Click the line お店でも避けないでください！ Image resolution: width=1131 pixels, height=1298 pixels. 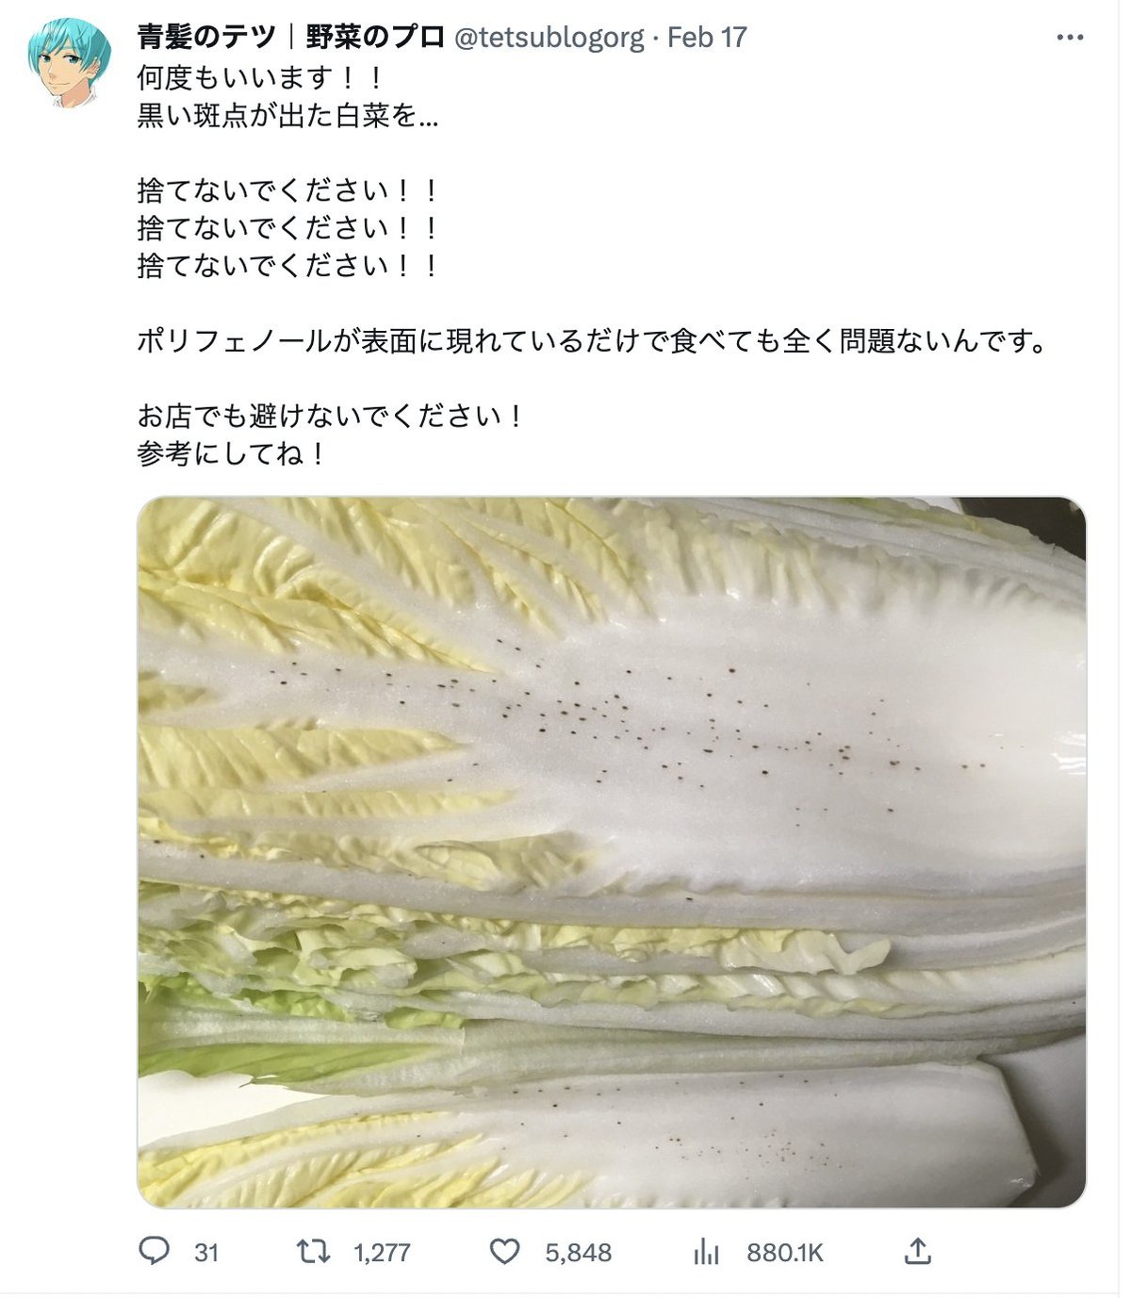331,416
